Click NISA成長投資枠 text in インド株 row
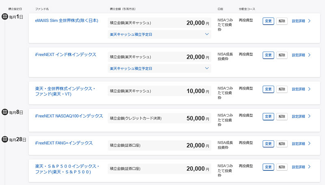325x185 pixels. click(x=225, y=56)
